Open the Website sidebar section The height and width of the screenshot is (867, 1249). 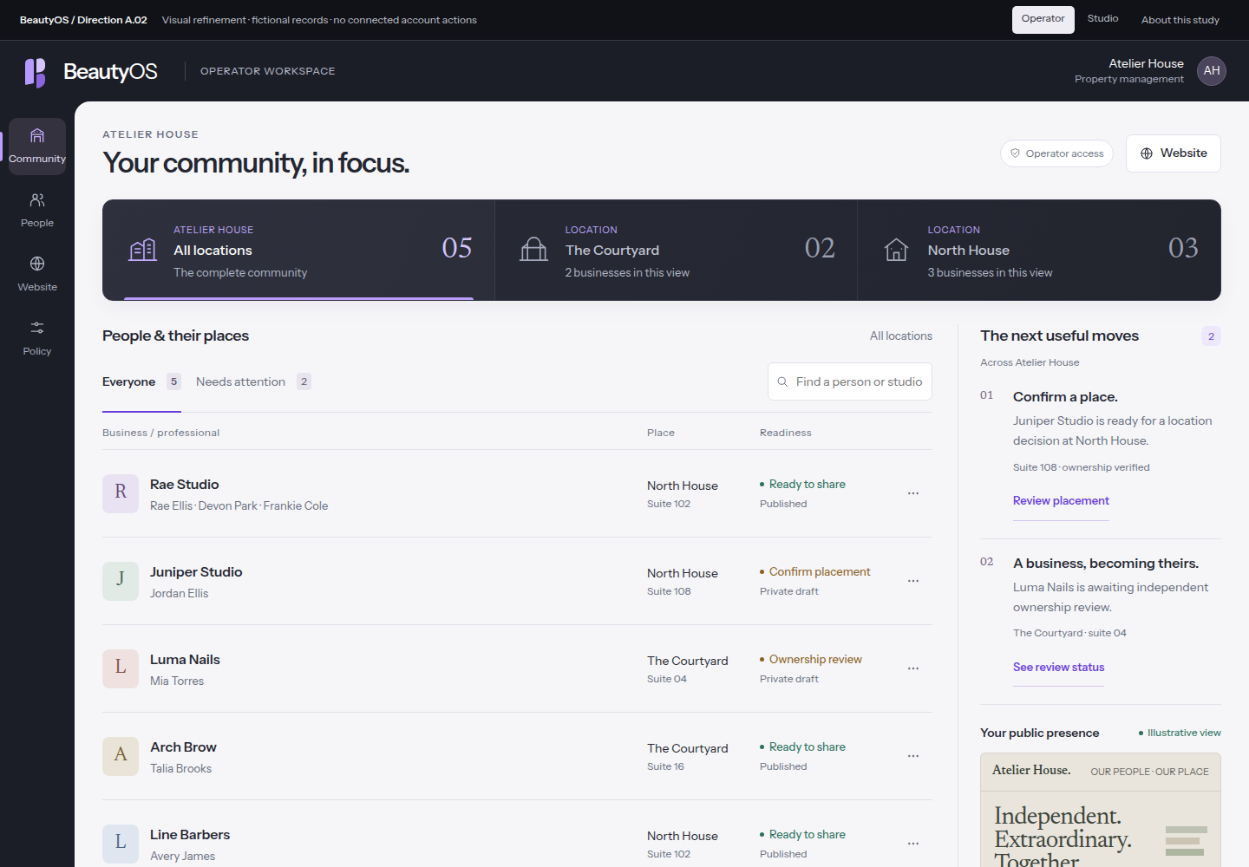click(x=37, y=275)
